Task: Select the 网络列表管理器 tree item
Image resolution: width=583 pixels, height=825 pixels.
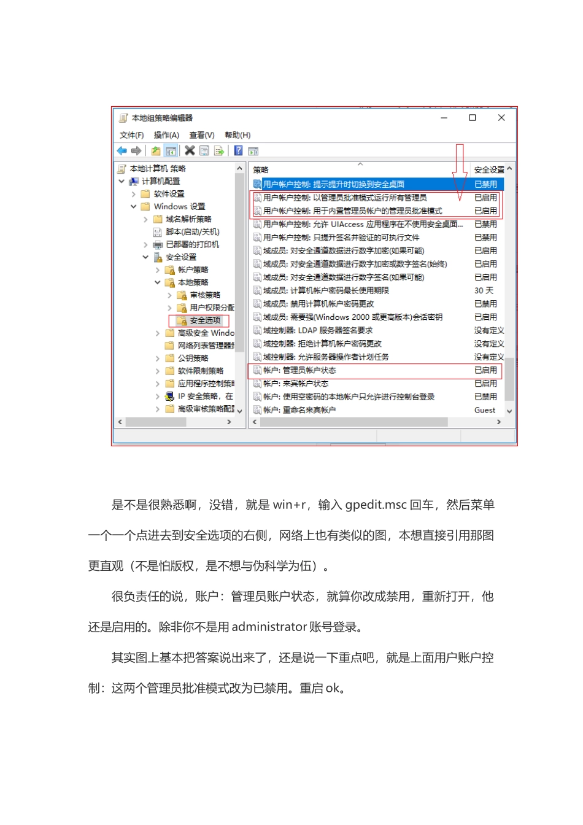Action: tap(206, 346)
